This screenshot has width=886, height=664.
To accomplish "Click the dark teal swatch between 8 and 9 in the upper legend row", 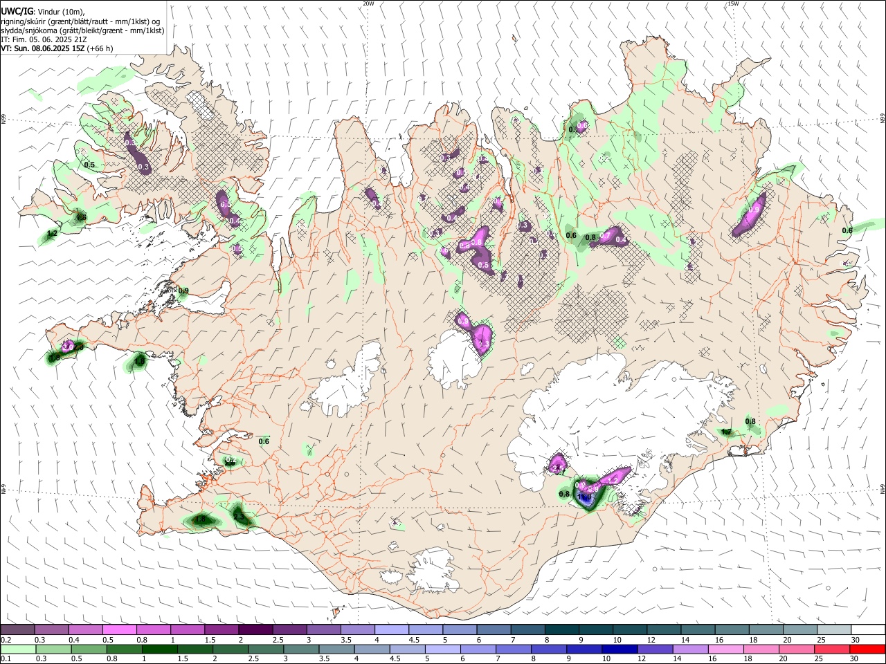I will click(x=562, y=629).
